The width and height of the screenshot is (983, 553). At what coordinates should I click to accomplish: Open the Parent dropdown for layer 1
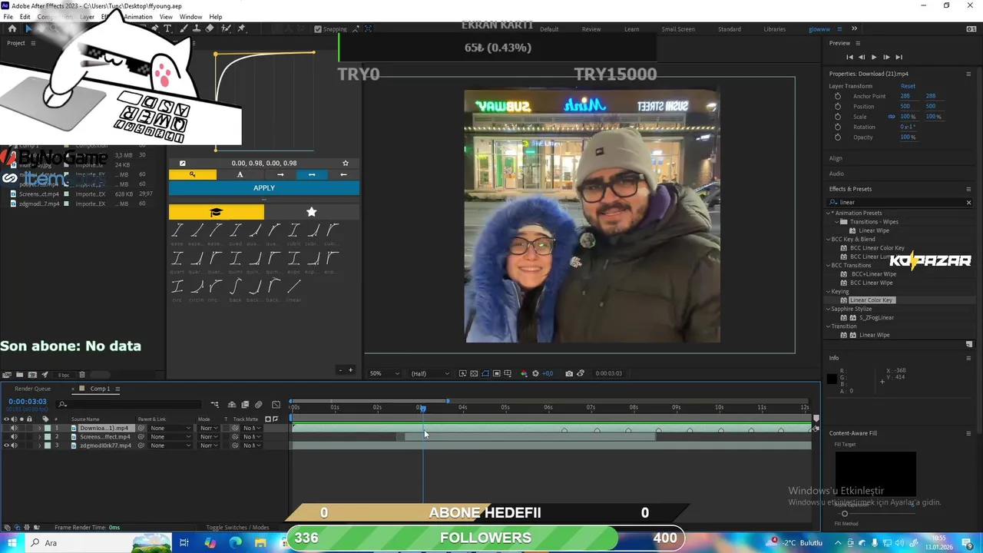coord(170,428)
